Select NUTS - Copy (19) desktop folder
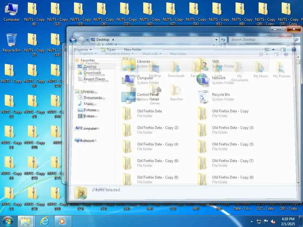The width and height of the screenshot is (303, 227). (x=80, y=14)
